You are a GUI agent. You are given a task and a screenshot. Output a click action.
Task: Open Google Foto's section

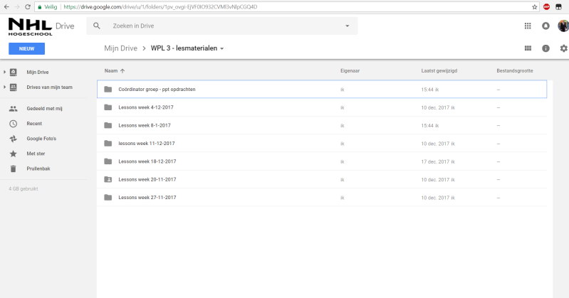tap(41, 139)
